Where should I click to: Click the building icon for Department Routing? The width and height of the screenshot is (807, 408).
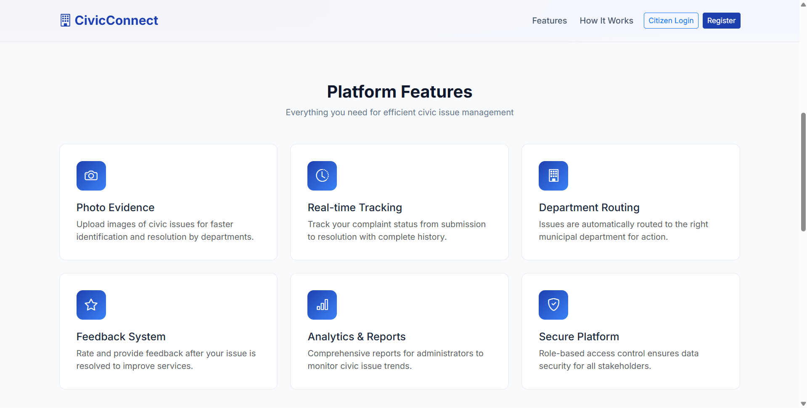point(553,176)
